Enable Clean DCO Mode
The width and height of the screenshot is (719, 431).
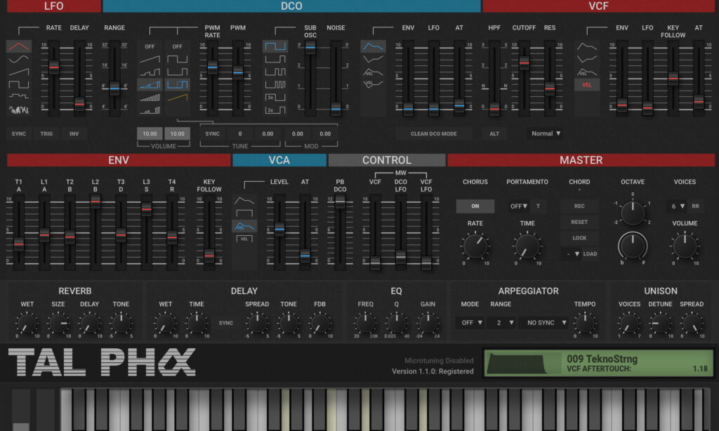(433, 133)
